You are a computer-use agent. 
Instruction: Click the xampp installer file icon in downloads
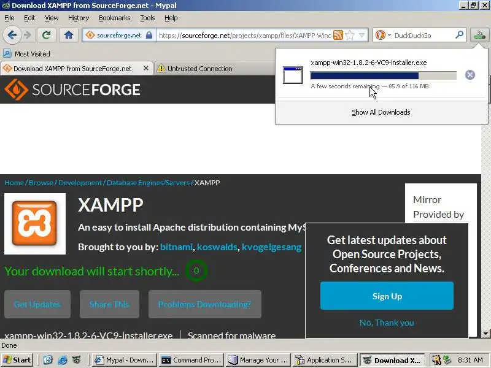(293, 75)
